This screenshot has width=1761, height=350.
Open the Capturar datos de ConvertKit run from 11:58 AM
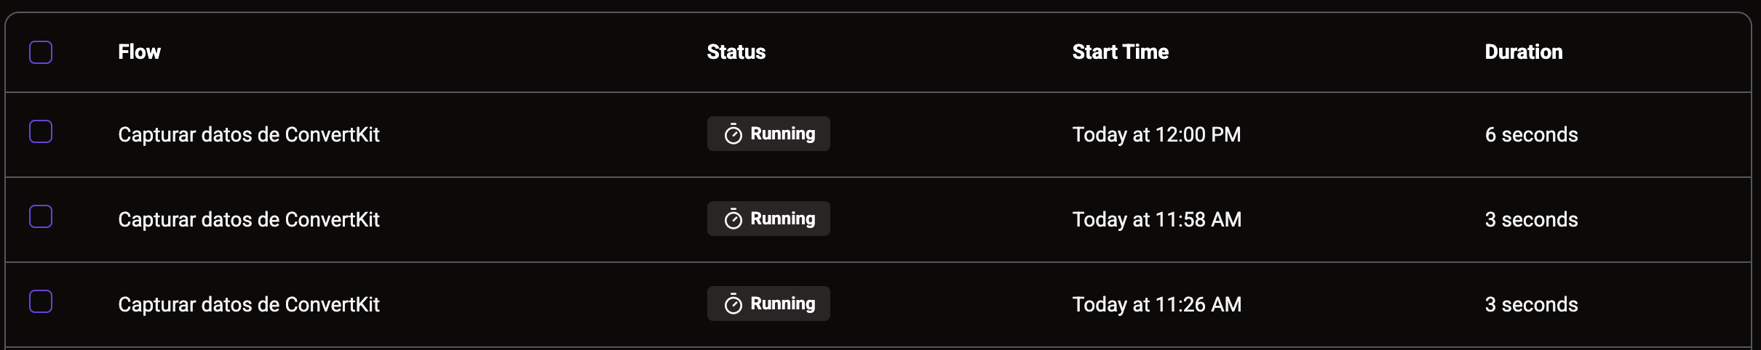coord(249,219)
